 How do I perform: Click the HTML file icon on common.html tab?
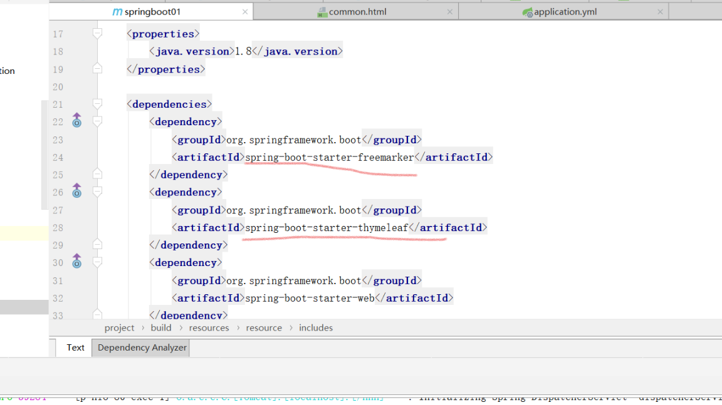pos(322,13)
